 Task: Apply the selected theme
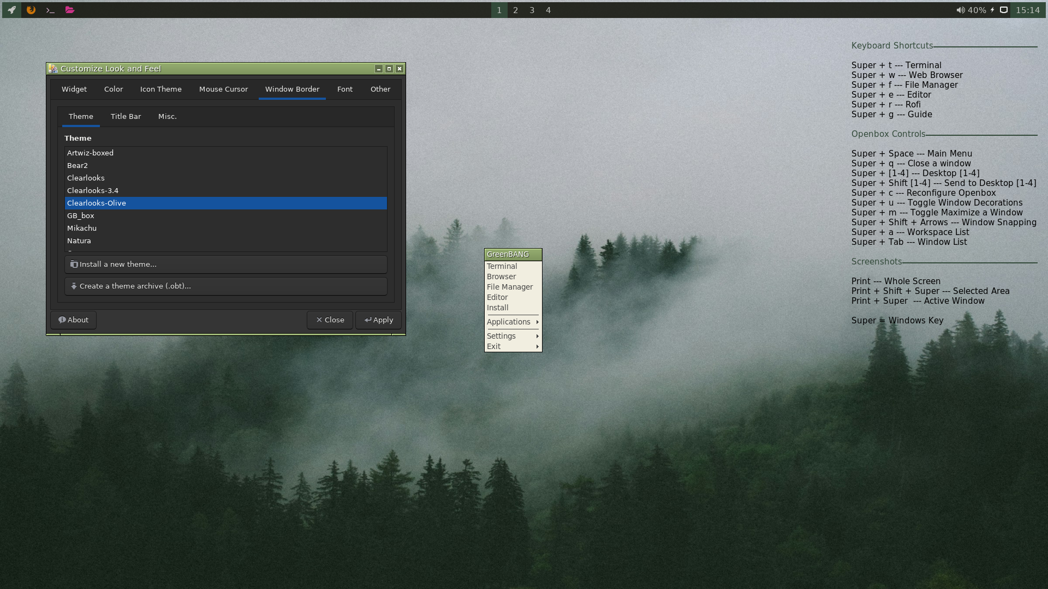coord(379,320)
